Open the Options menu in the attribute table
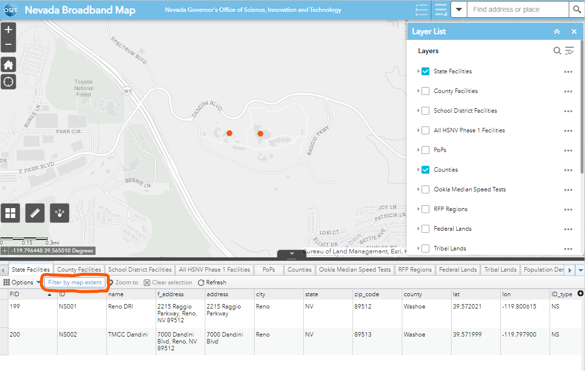Viewport: 585px width, 371px height. (x=23, y=282)
